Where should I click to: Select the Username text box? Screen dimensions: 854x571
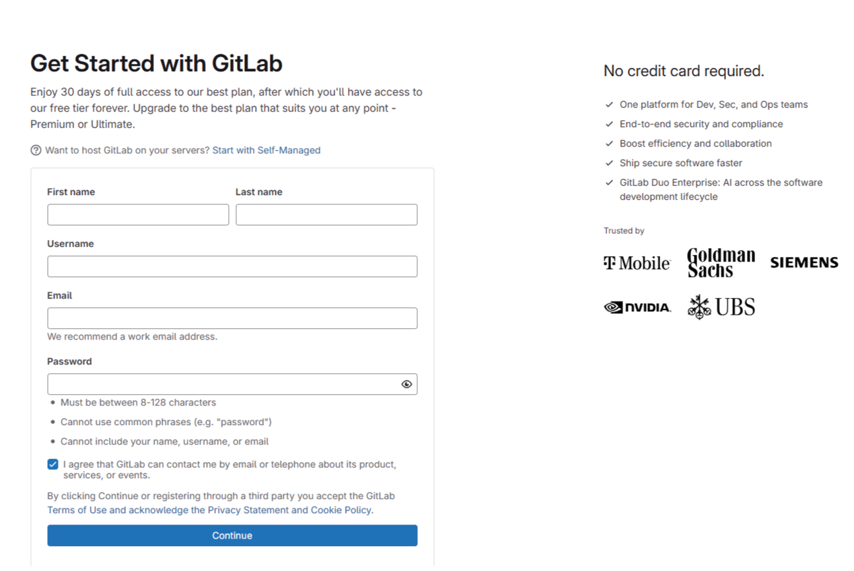(232, 266)
